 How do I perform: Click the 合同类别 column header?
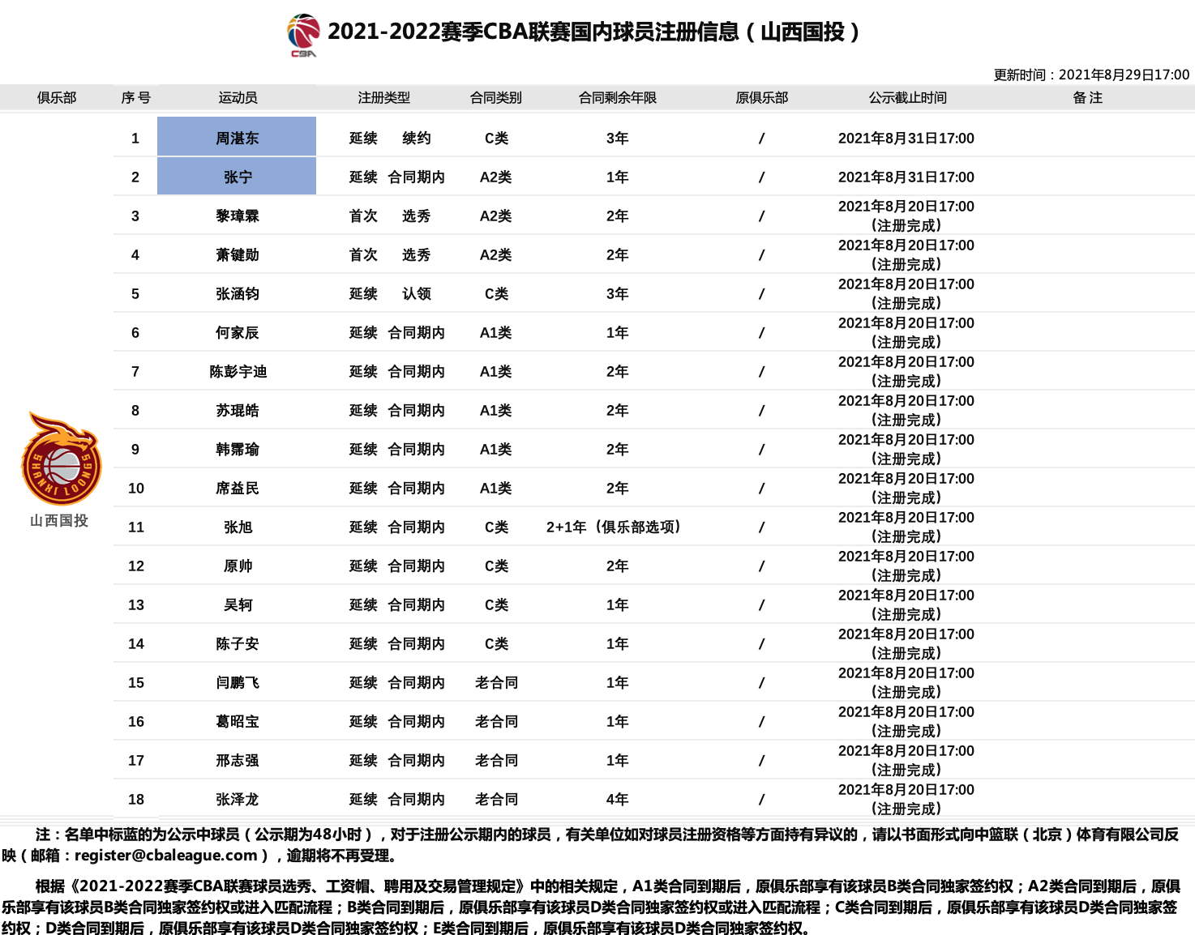[x=495, y=97]
